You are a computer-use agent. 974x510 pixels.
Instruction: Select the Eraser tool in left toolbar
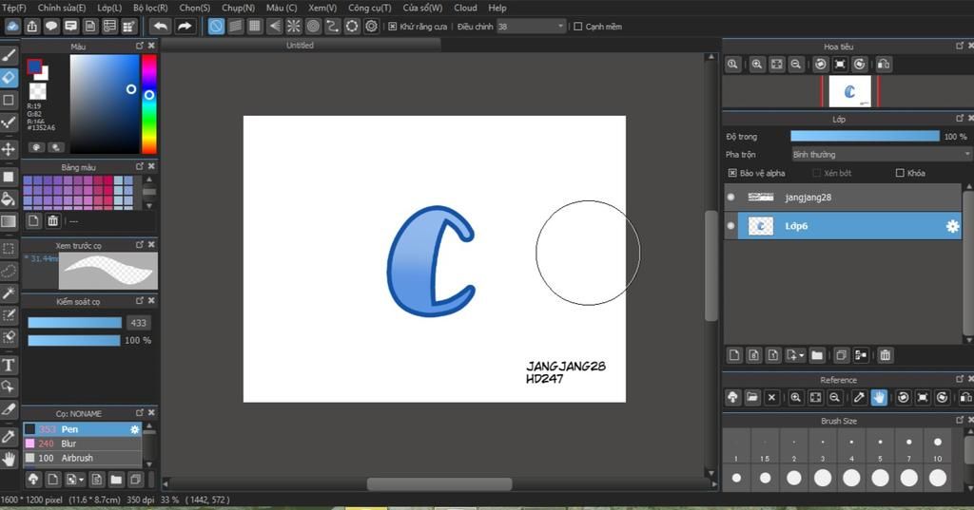(9, 78)
